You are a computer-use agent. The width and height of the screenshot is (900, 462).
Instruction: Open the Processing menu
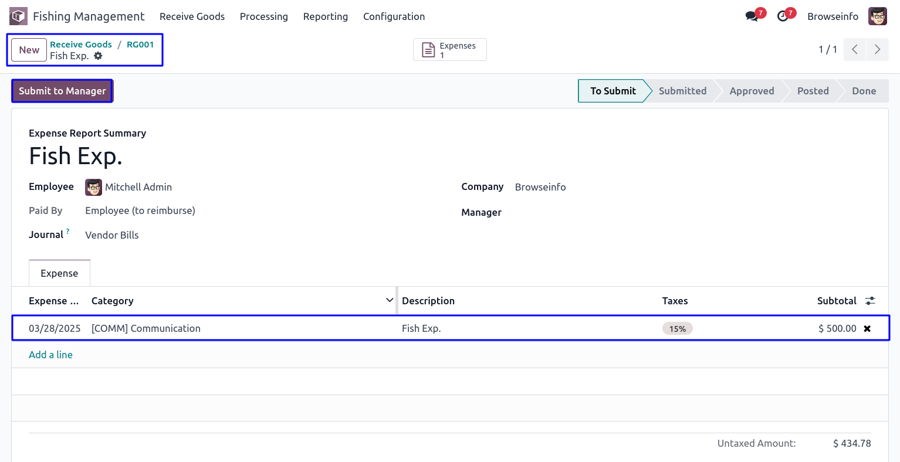click(264, 16)
